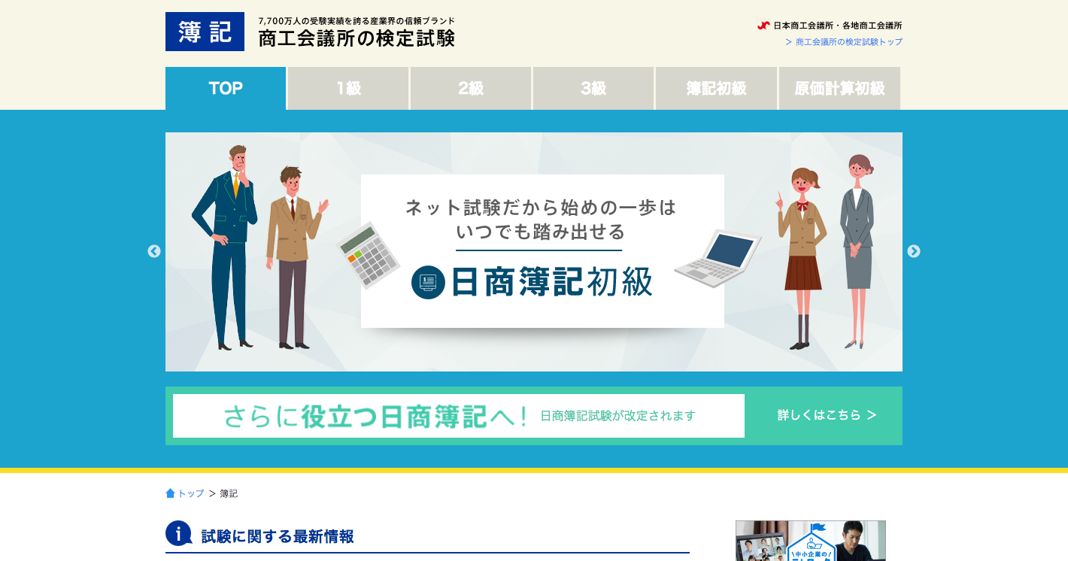Click the home icon in breadcrumb

click(170, 493)
